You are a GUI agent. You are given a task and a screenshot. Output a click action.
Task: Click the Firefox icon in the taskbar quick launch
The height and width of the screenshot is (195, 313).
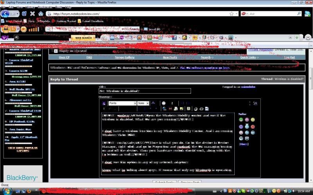(x=29, y=191)
